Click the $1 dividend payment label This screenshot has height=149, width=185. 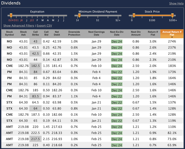[x=98, y=20]
